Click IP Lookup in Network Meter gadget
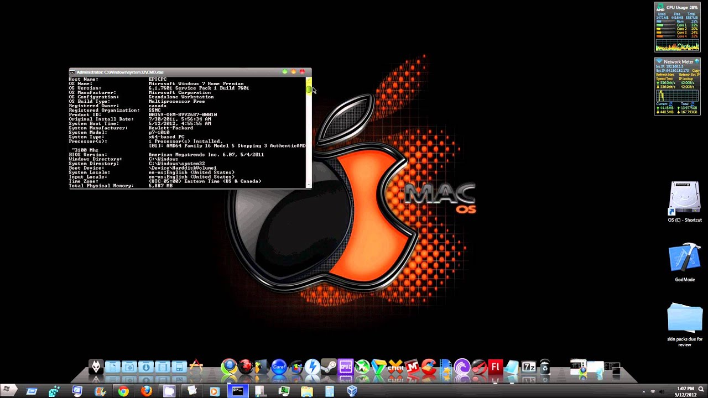 coord(686,78)
